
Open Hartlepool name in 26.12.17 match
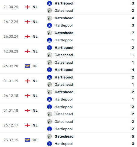(x=64, y=129)
